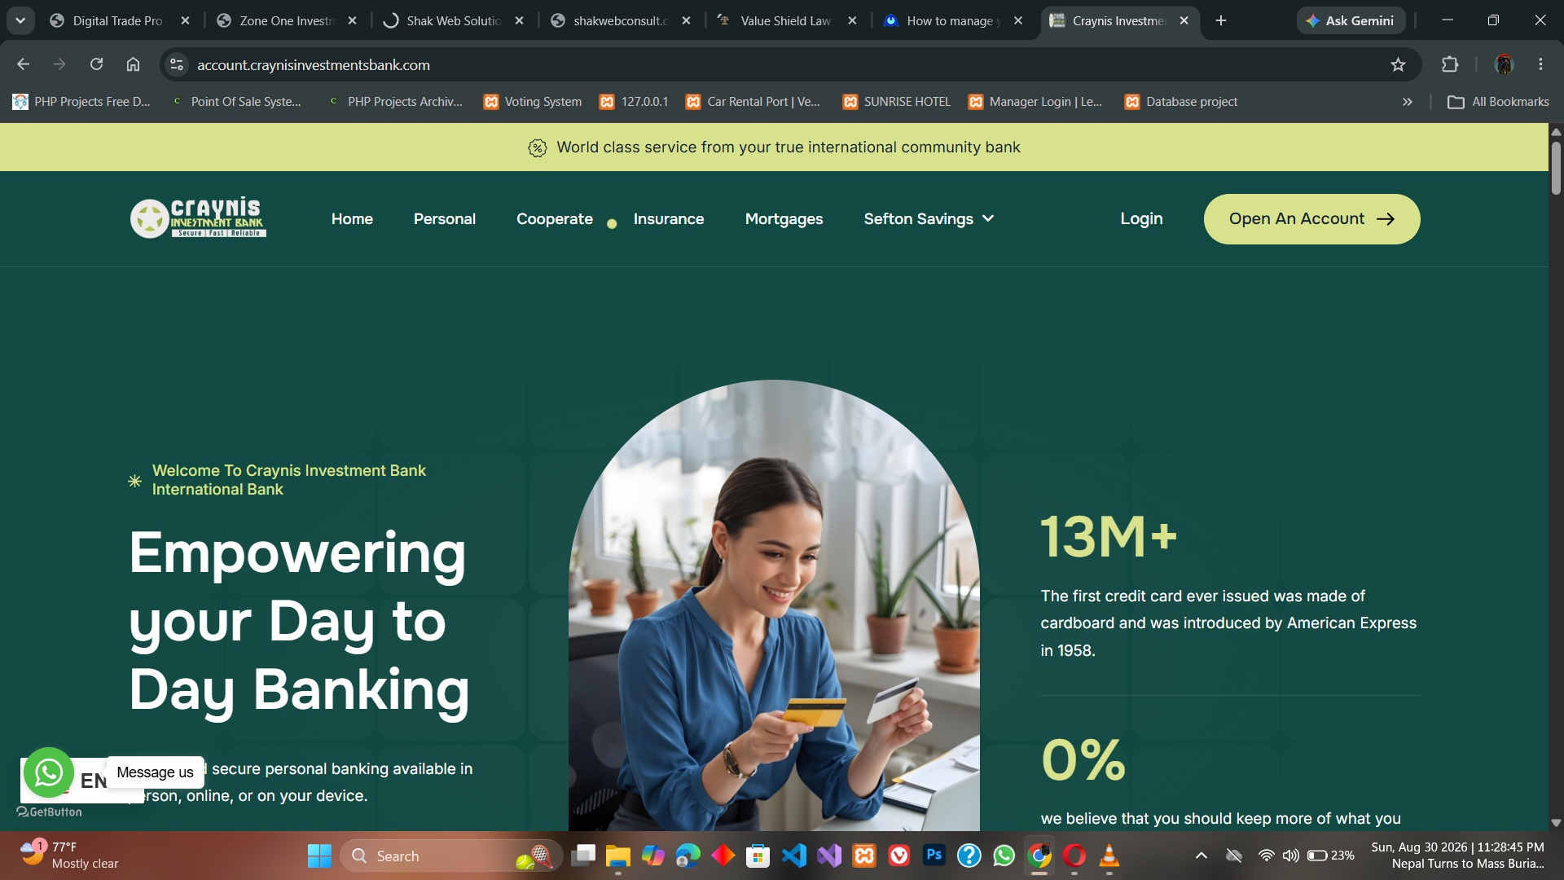The height and width of the screenshot is (880, 1564).
Task: Close the How to manage tab
Action: [x=1018, y=20]
